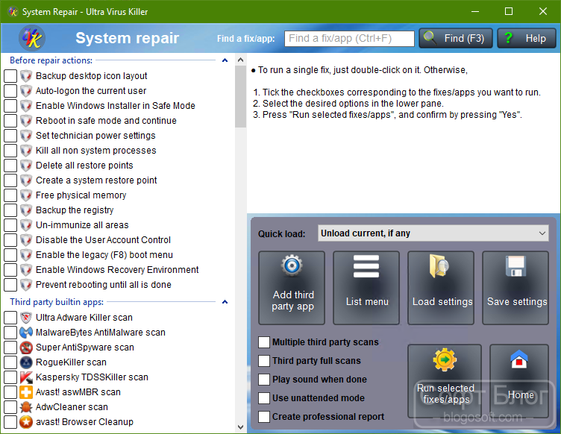Click shield icon for Free physical memory
561x434 pixels.
click(26, 195)
